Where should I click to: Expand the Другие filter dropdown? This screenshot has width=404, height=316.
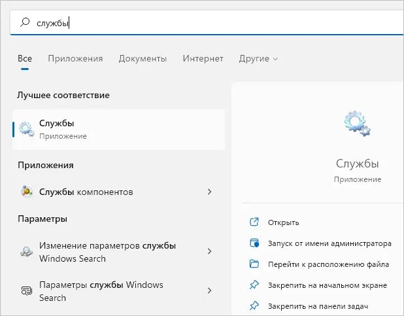(258, 59)
